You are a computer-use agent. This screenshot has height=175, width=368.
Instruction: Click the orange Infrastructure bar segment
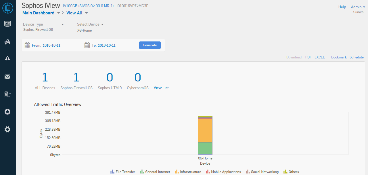click(205, 130)
